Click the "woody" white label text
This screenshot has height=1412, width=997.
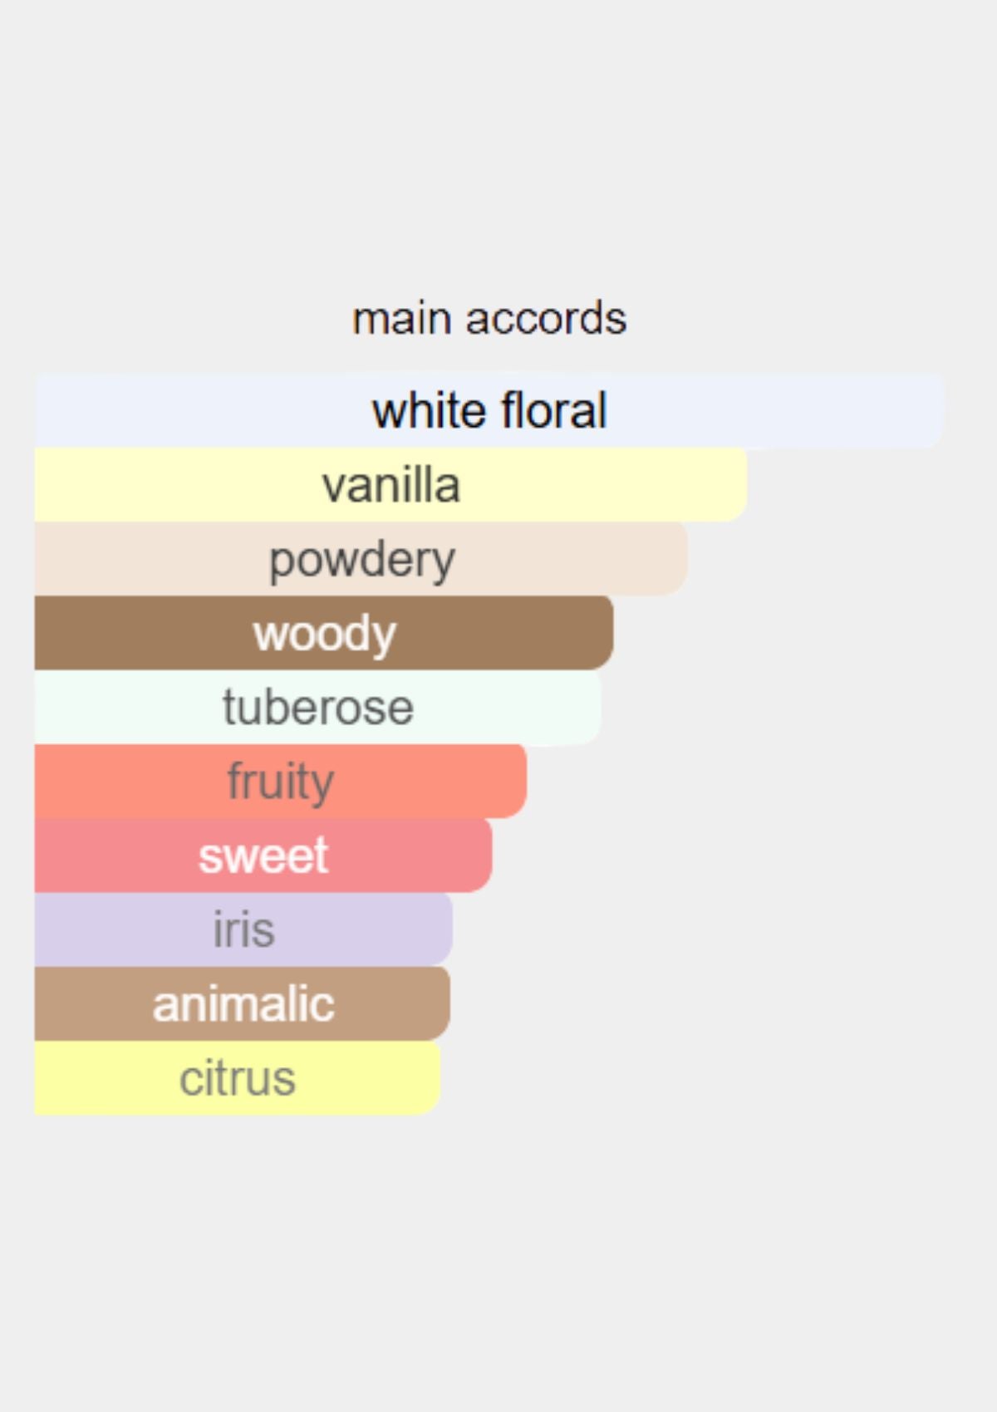coord(324,635)
